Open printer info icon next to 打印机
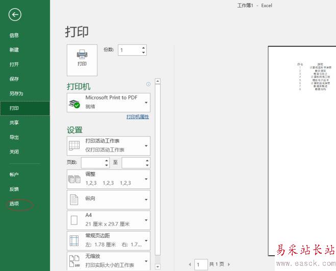This screenshot has height=271, width=336. pos(148,84)
